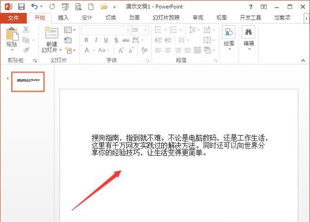Open Font dialog launcher
This screenshot has width=310, height=222.
click(x=147, y=61)
